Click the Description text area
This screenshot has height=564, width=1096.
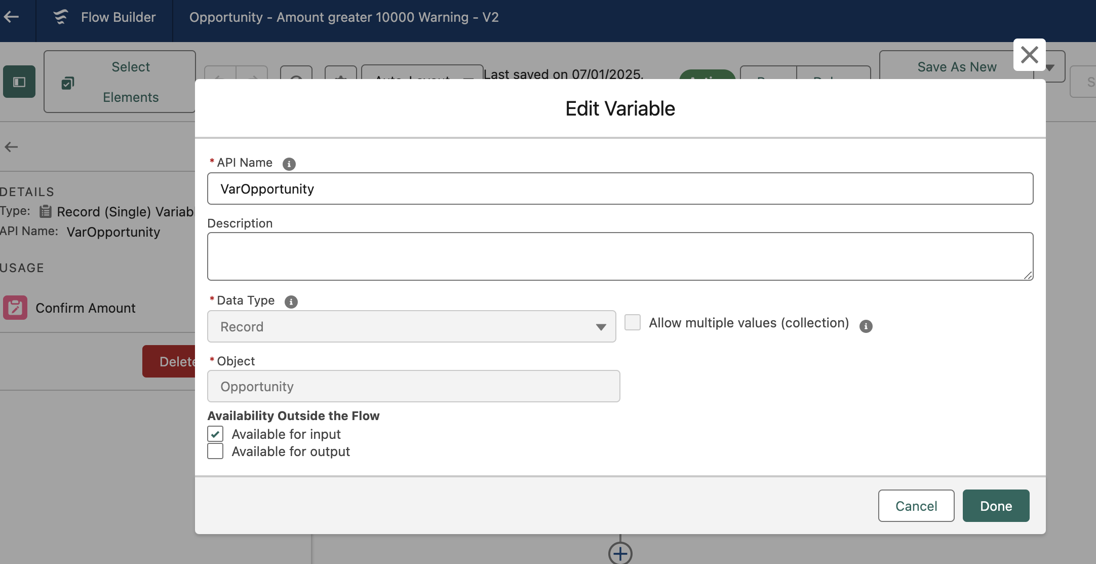(x=620, y=256)
